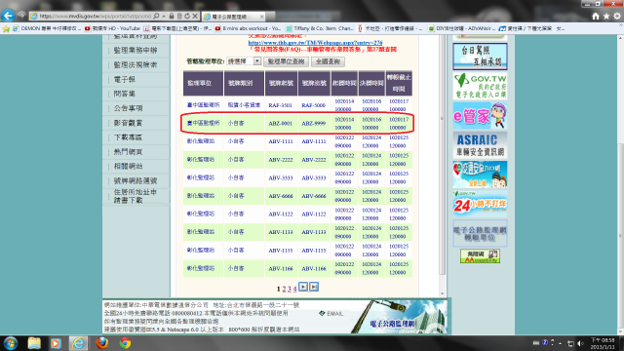Image resolution: width=624 pixels, height=351 pixels.
Task: Open the ASRAIC 車輛安全資訊網 banner
Action: click(x=480, y=145)
